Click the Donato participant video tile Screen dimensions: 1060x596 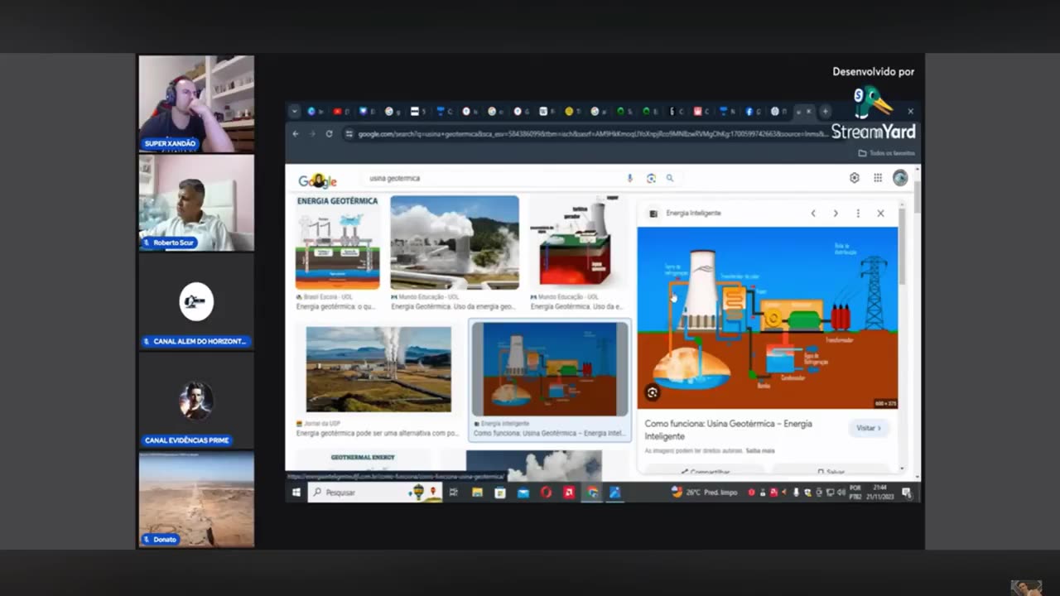pyautogui.click(x=196, y=499)
